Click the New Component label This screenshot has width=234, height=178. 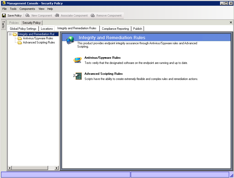[x=42, y=16]
